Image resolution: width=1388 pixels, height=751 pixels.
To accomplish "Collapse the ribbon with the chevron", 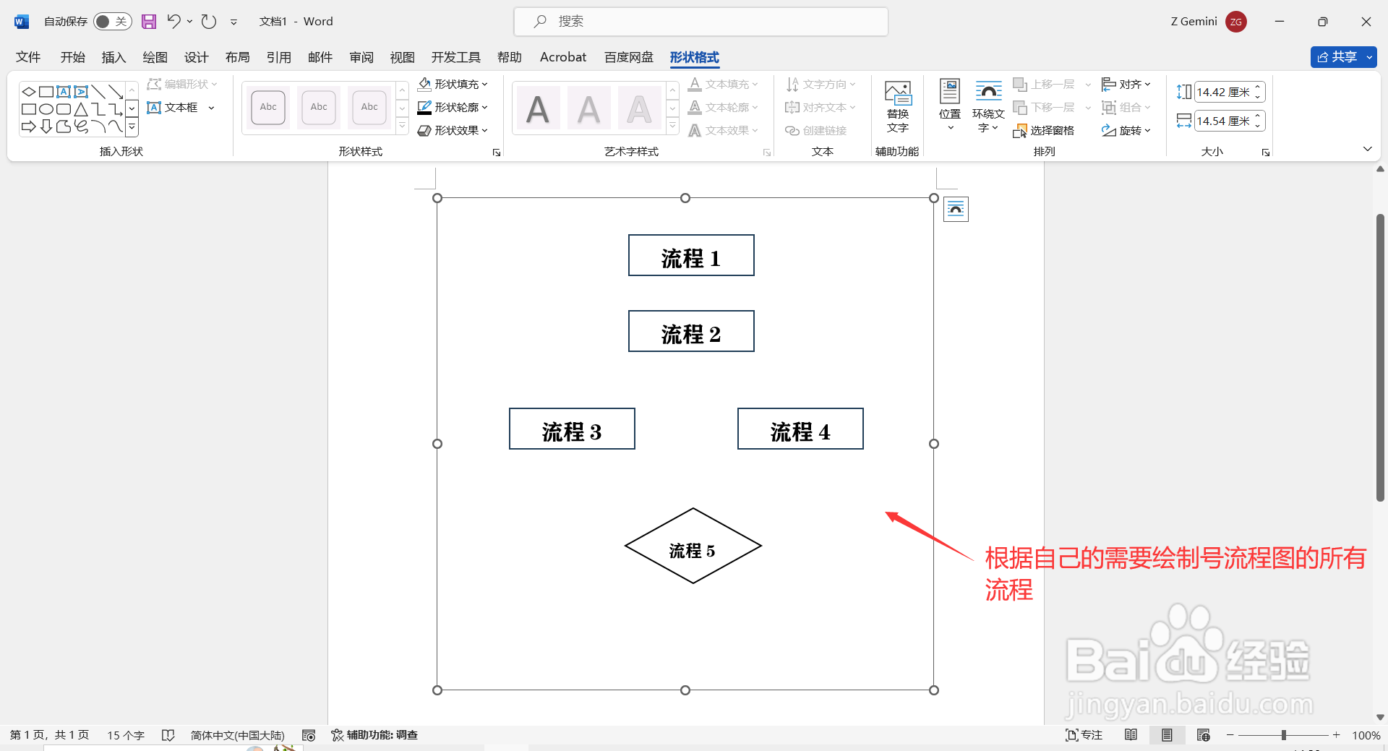I will tap(1367, 149).
